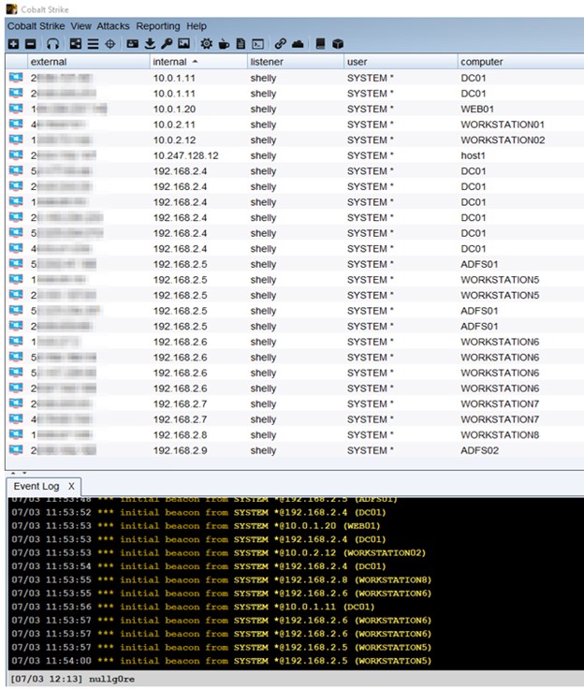The image size is (584, 689).
Task: Sort by the internal column header
Action: click(198, 62)
